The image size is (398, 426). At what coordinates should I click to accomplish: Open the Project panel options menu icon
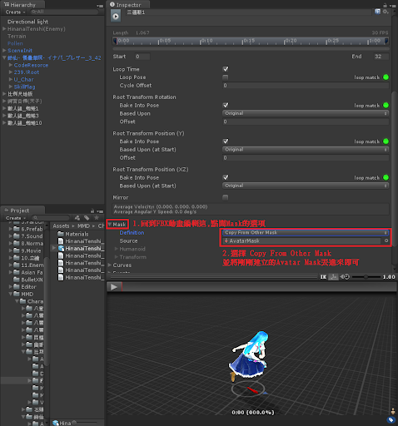(100, 211)
